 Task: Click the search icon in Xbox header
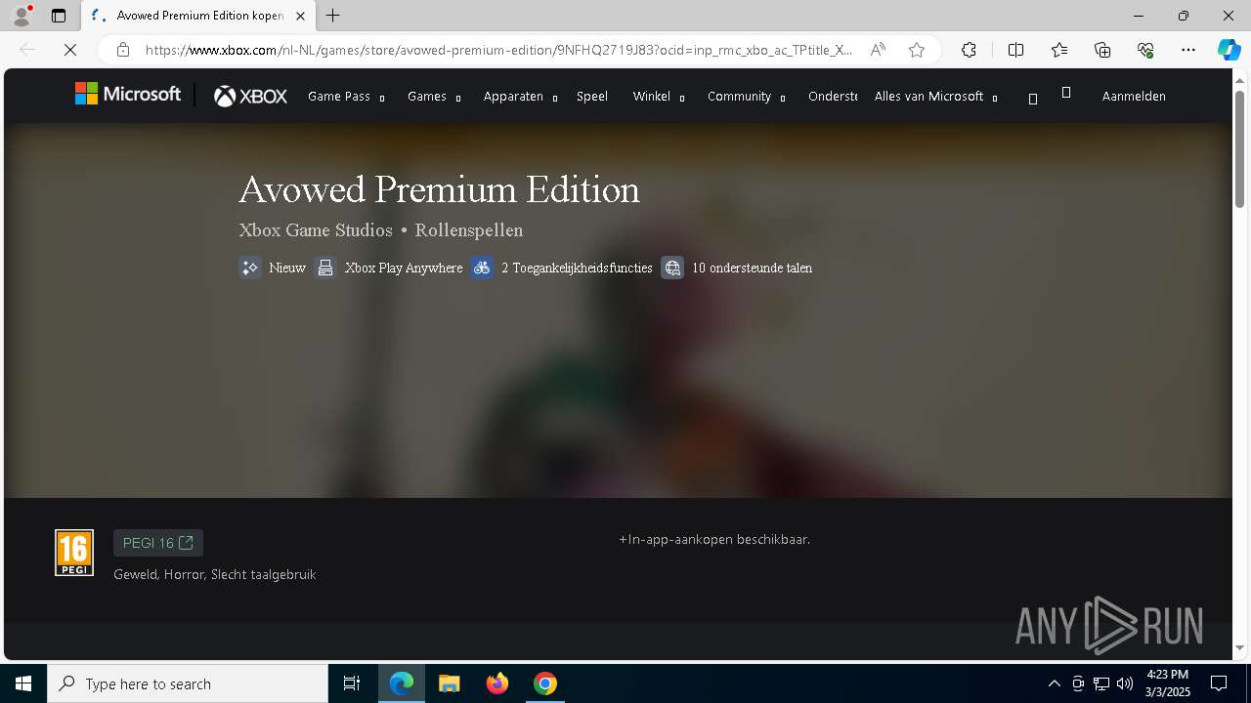[x=1033, y=99]
